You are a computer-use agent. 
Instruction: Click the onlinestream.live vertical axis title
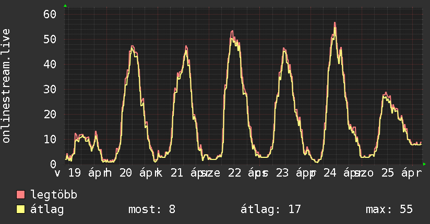(6, 86)
